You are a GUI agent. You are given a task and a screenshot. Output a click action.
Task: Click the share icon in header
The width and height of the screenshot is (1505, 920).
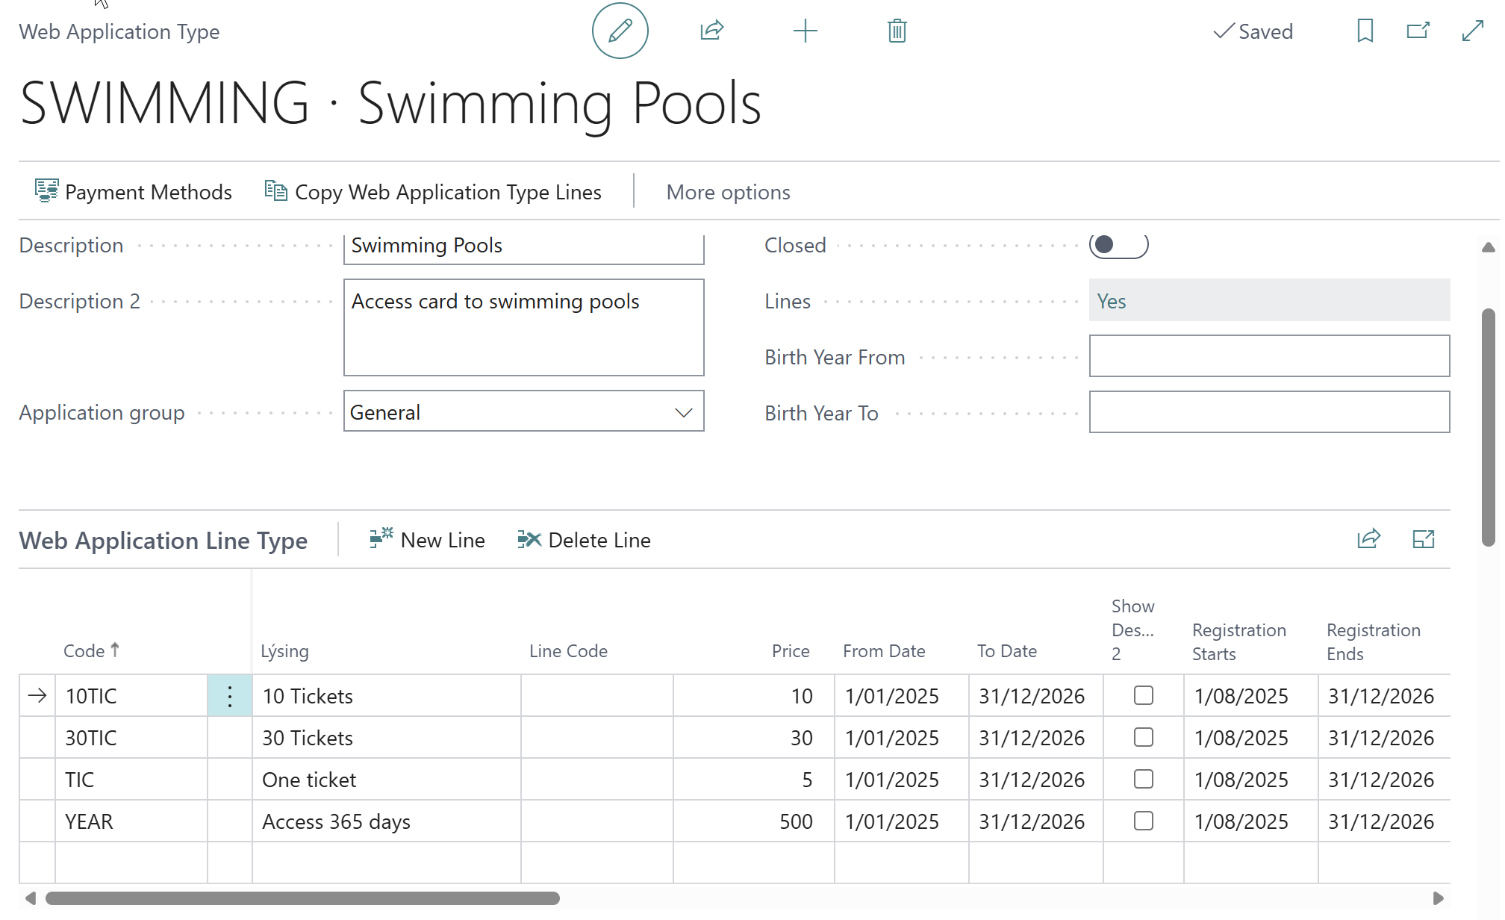point(712,31)
